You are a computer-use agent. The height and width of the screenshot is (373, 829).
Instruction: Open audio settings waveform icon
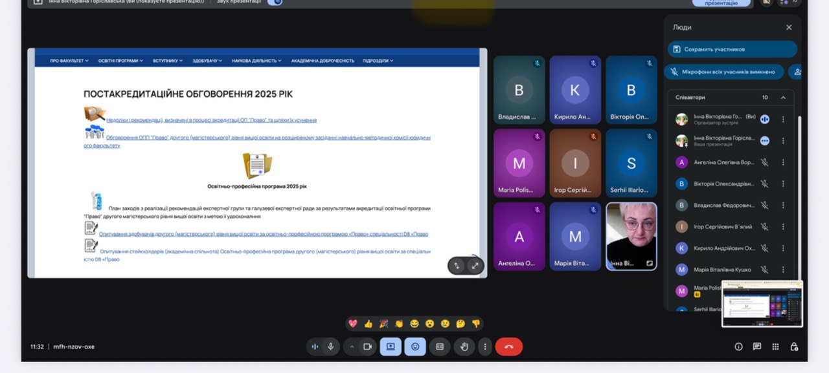pos(315,346)
